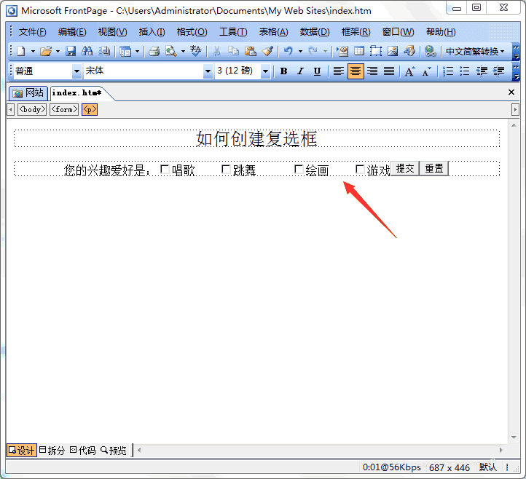This screenshot has height=479, width=526.
Task: Click the Undo arrow icon
Action: tap(288, 51)
